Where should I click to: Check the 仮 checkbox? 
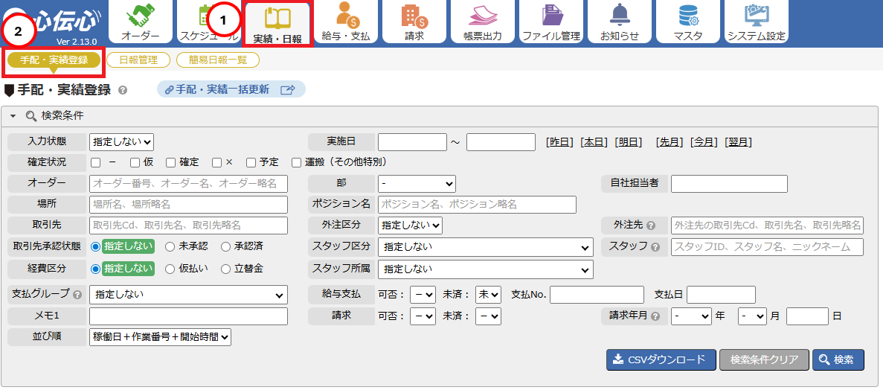(135, 162)
